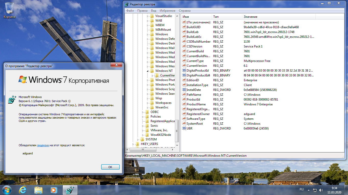Expand the CurrentVersion key arrow
Image resolution: width=348 pixels, height=195 pixels.
[x=152, y=75]
